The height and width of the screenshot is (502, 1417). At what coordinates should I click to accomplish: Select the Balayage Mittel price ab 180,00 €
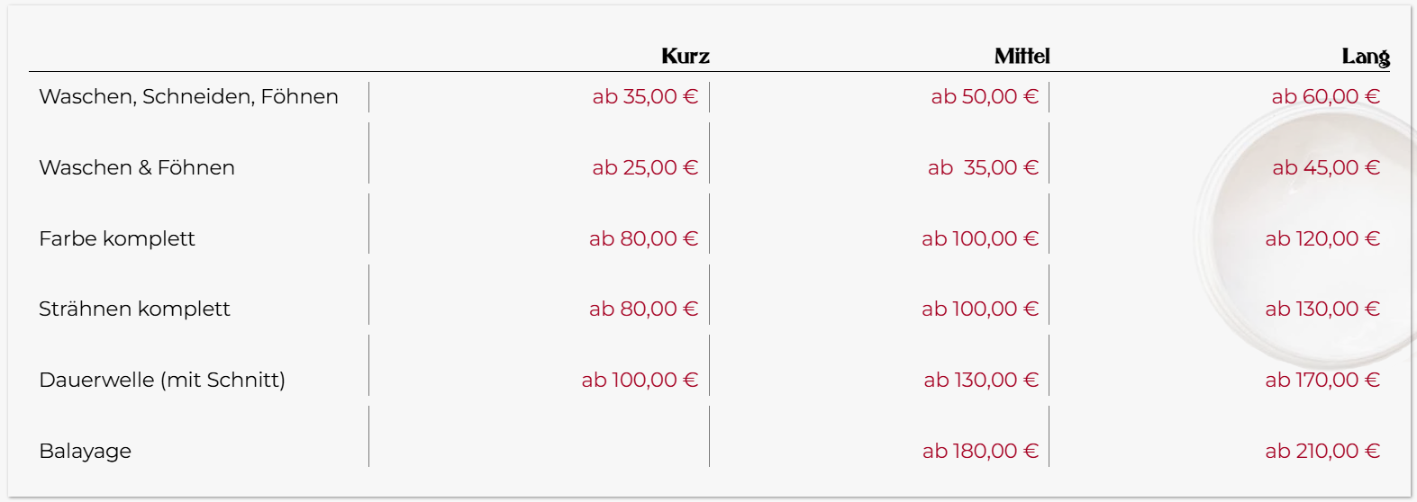click(x=980, y=451)
